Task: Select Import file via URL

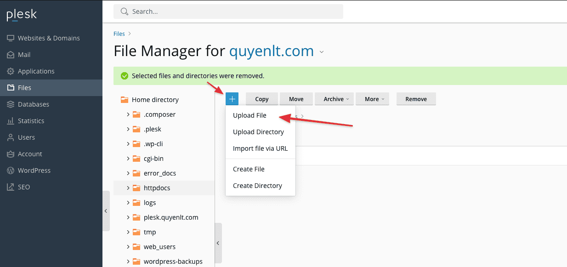Action: tap(260, 148)
